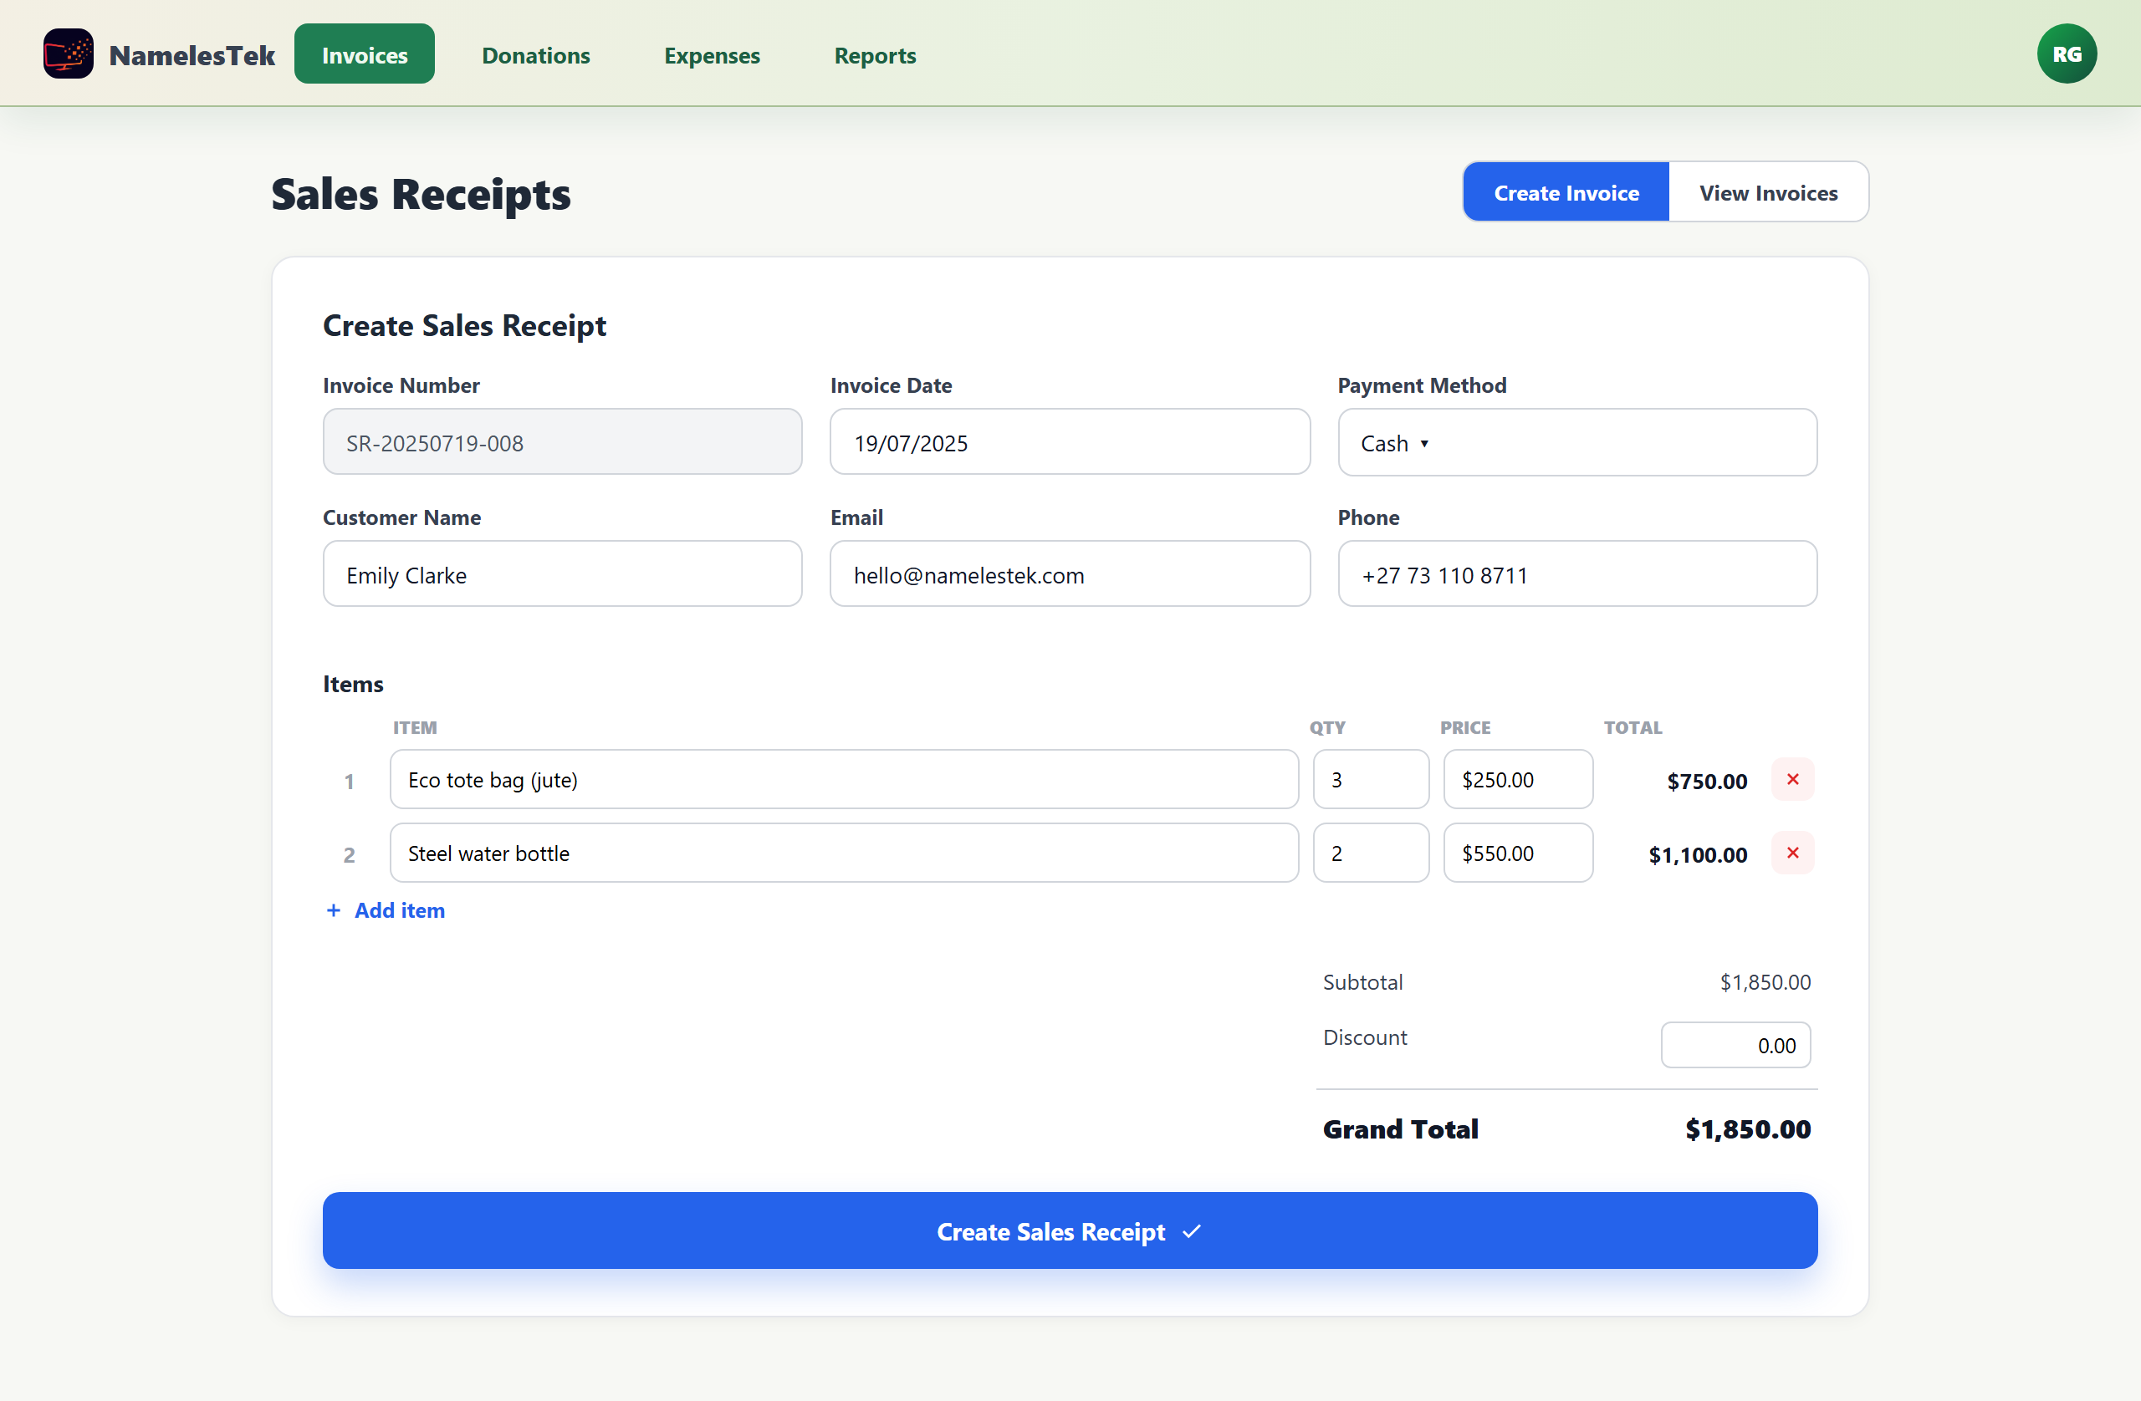2141x1401 pixels.
Task: Expand the Payment Method dropdown showing Cash
Action: click(x=1576, y=442)
